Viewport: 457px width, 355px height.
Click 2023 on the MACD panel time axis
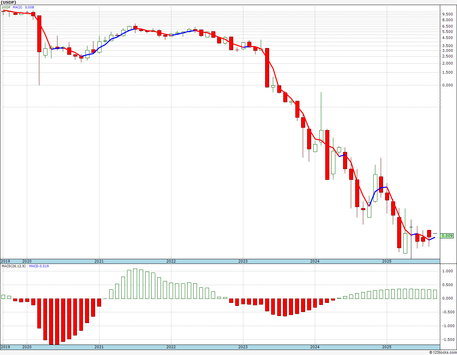tap(243, 347)
